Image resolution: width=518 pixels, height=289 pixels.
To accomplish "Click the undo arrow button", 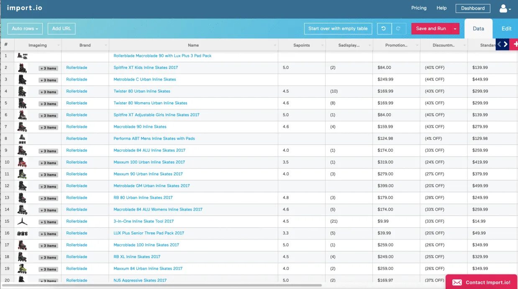I will (384, 28).
